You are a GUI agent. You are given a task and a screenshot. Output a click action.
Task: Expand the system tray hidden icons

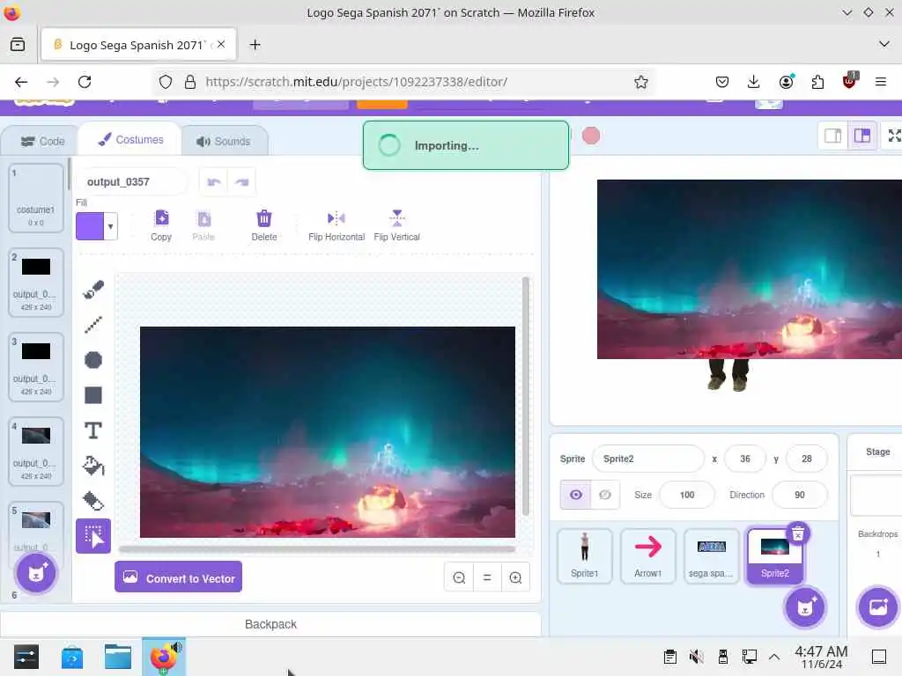(x=774, y=657)
